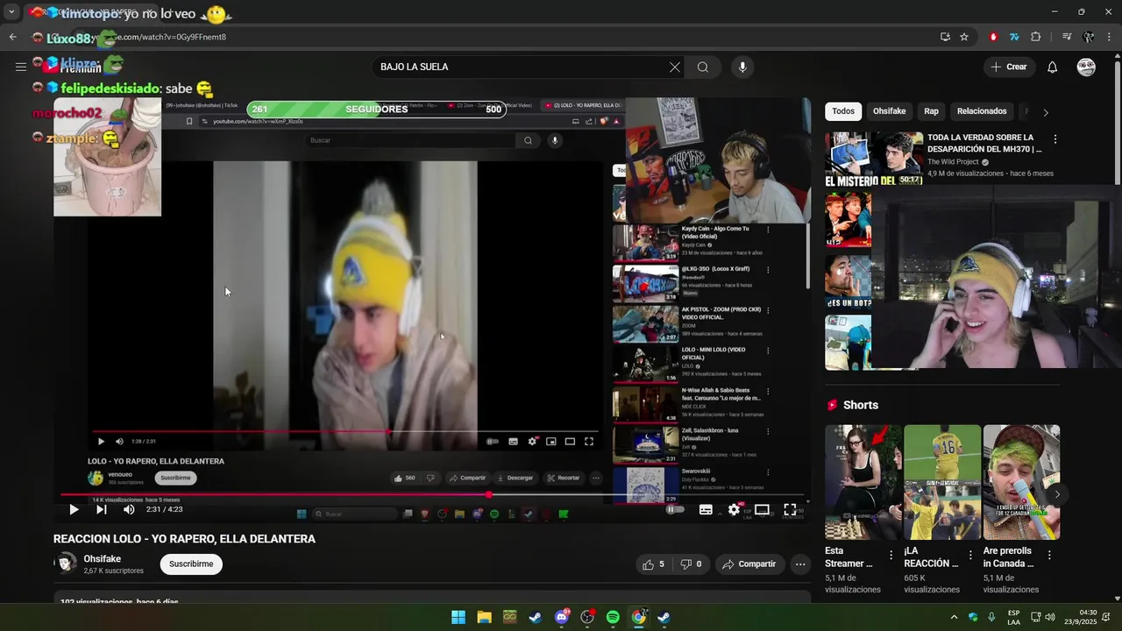The width and height of the screenshot is (1122, 631).
Task: Toggle subtitles in the embedded inner video
Action: pyautogui.click(x=513, y=441)
